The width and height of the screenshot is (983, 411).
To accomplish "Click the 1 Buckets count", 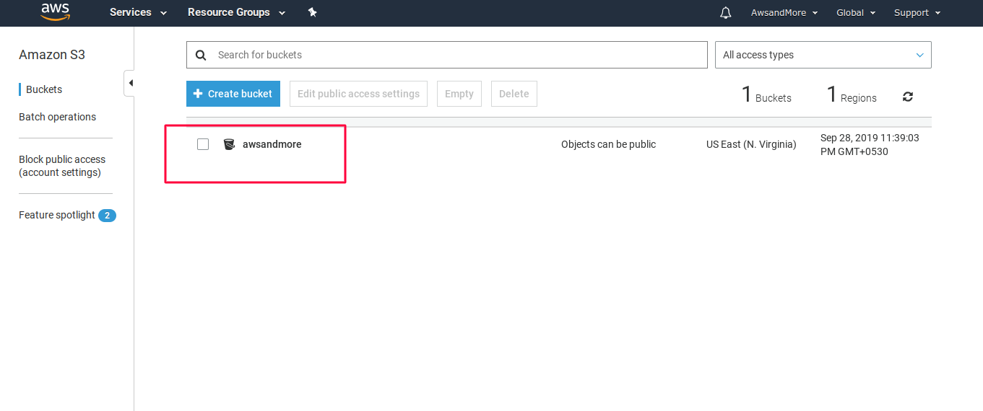I will [x=766, y=94].
